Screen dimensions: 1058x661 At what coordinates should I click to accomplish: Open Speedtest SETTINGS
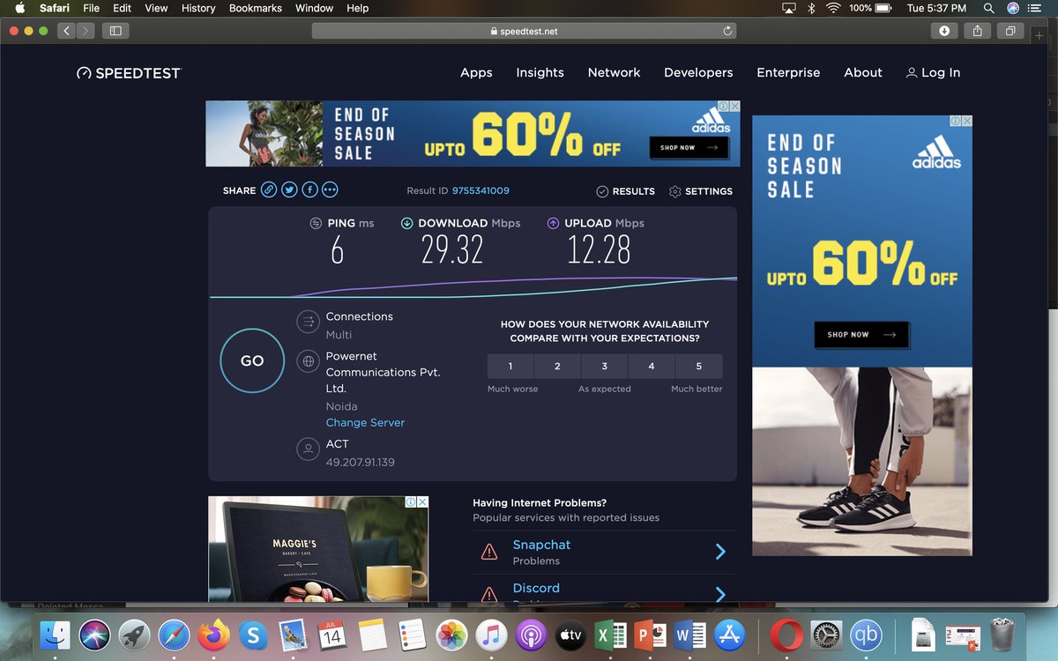coord(701,191)
